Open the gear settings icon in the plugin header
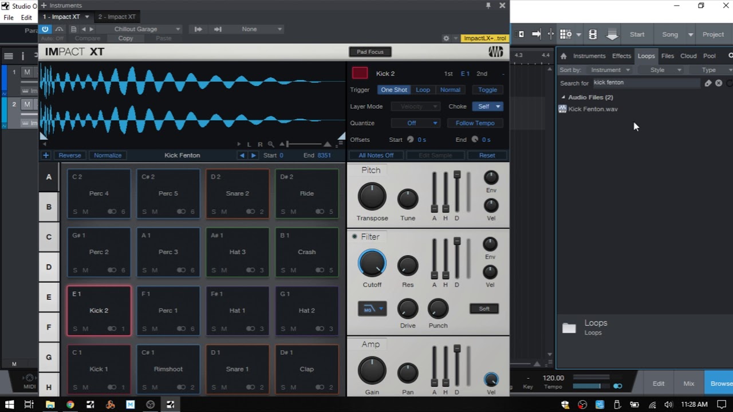733x412 pixels. coord(446,38)
